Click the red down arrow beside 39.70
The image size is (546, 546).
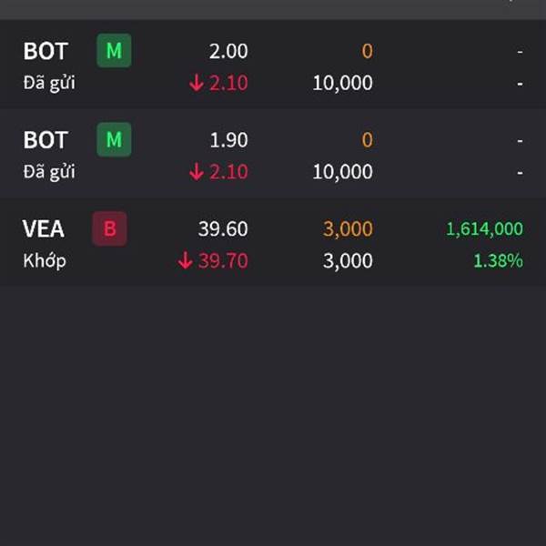(x=186, y=261)
